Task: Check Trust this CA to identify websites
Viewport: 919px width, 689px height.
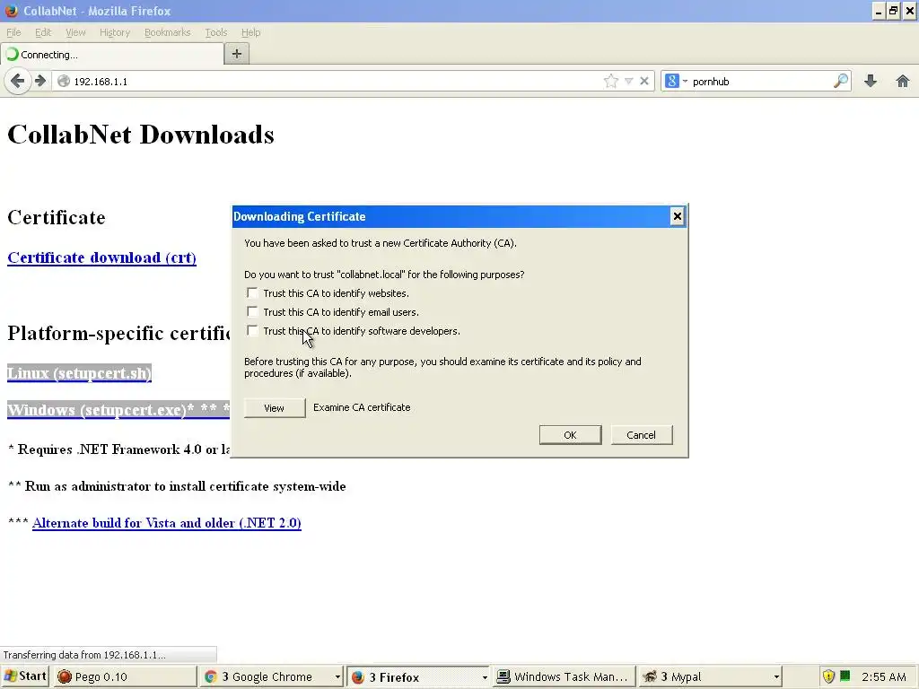Action: [252, 292]
